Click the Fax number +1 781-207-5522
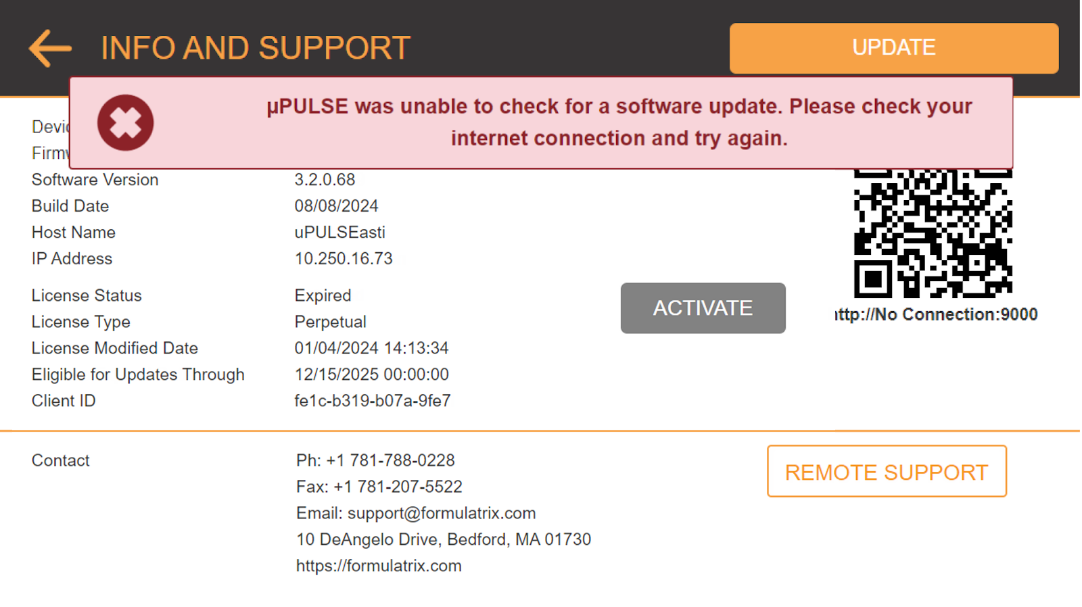Viewport: 1082px width, 607px height. (398, 487)
